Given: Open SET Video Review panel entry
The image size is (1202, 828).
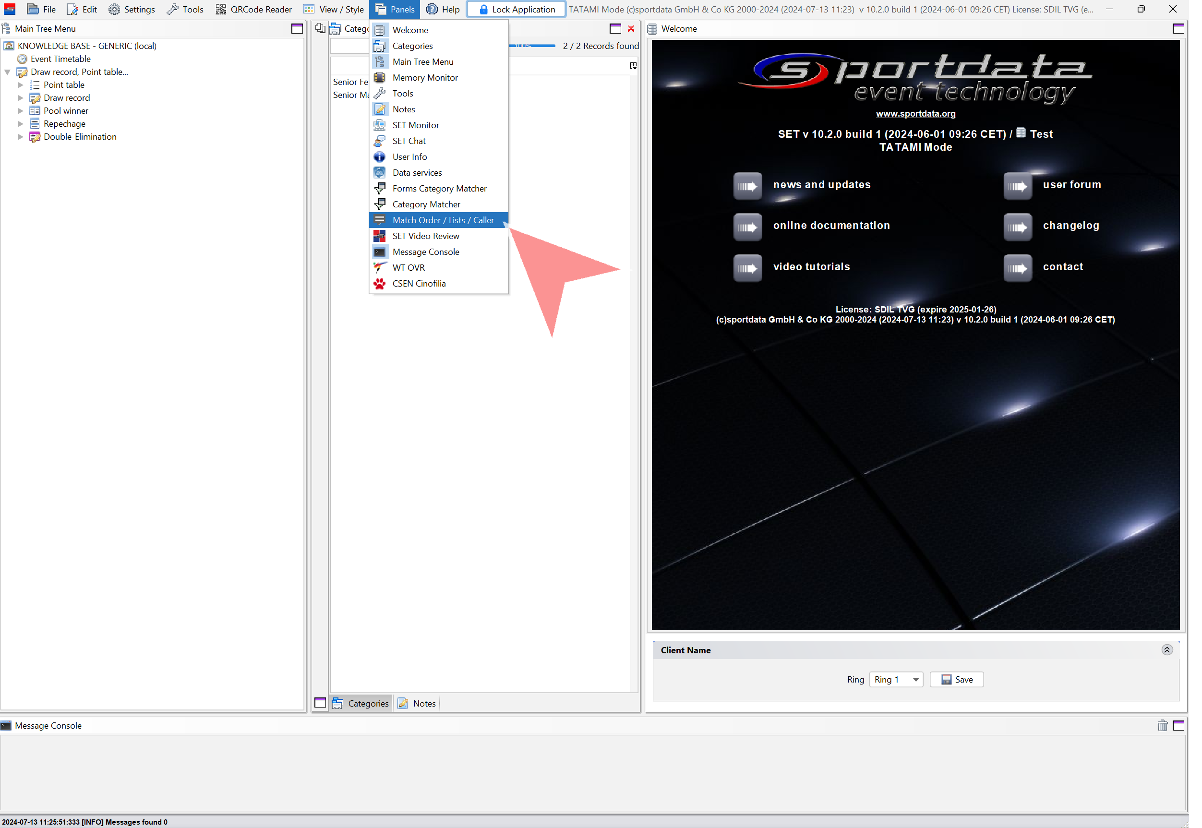Looking at the screenshot, I should point(425,236).
